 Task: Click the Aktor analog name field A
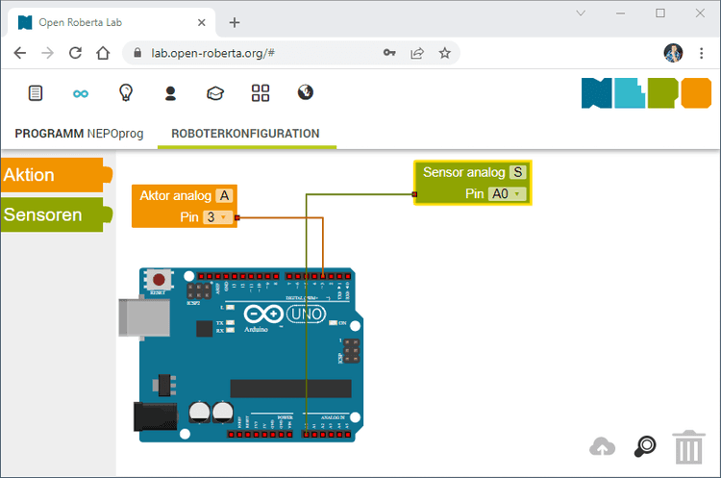(x=224, y=195)
